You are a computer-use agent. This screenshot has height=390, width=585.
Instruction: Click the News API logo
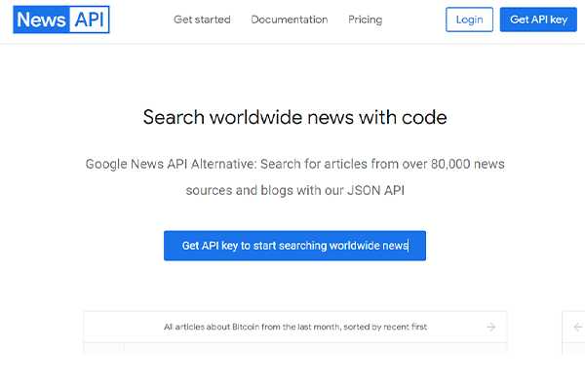point(61,19)
